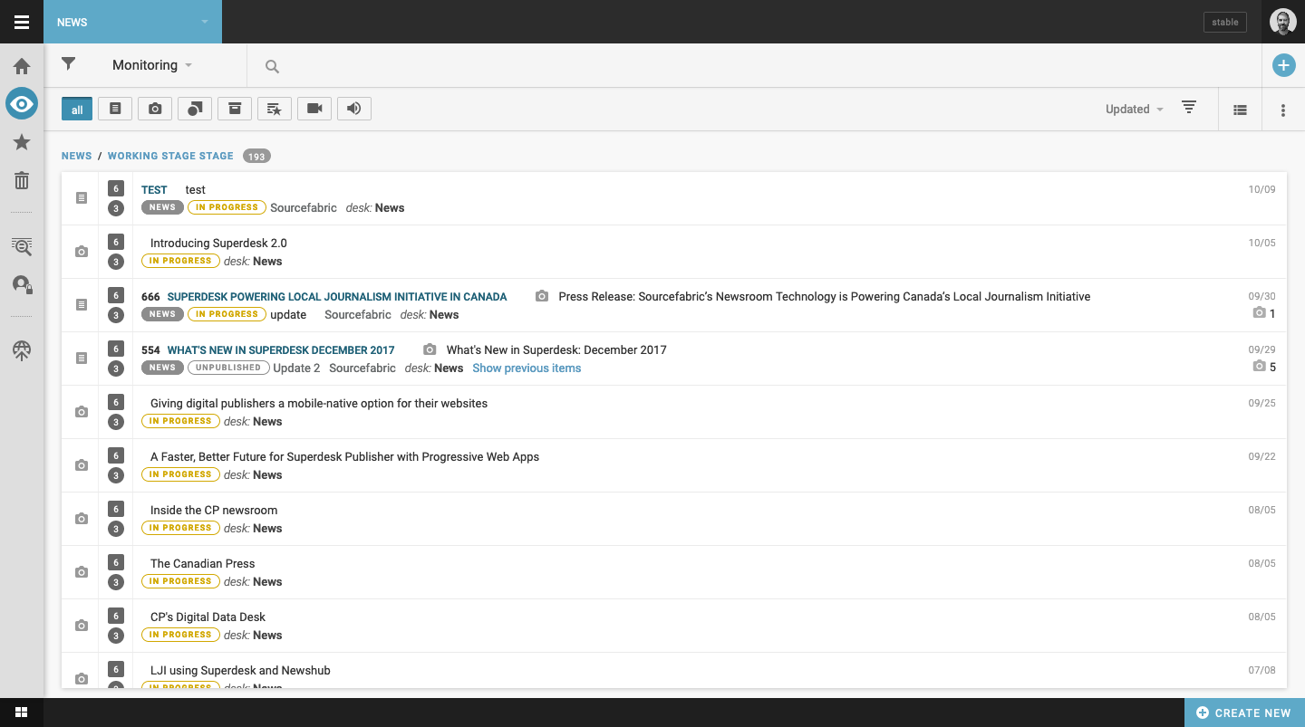Filter by picture camera type
This screenshot has height=727, width=1305.
click(x=155, y=110)
